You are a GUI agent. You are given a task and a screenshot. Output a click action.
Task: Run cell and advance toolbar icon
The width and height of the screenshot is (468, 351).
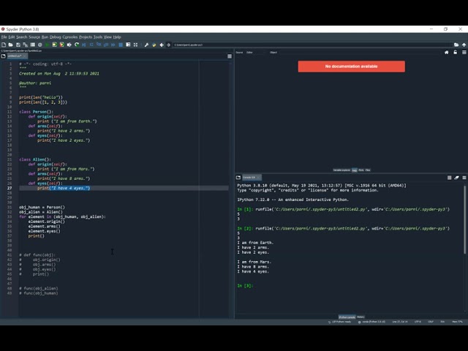tap(61, 45)
